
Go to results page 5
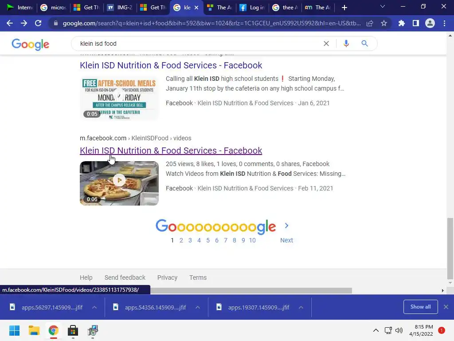[x=208, y=240]
